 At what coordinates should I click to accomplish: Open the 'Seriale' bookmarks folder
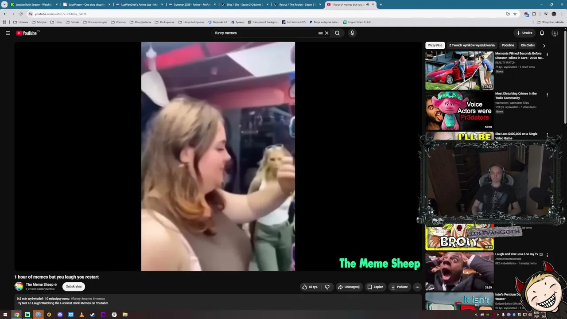pyautogui.click(x=72, y=22)
